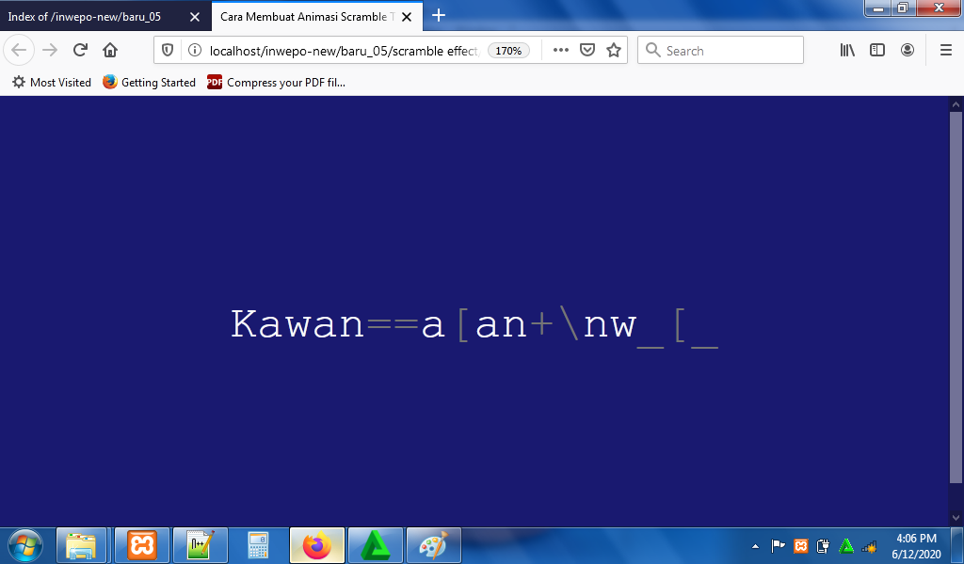
Task: Open the Getting Started bookmark
Action: (x=150, y=82)
